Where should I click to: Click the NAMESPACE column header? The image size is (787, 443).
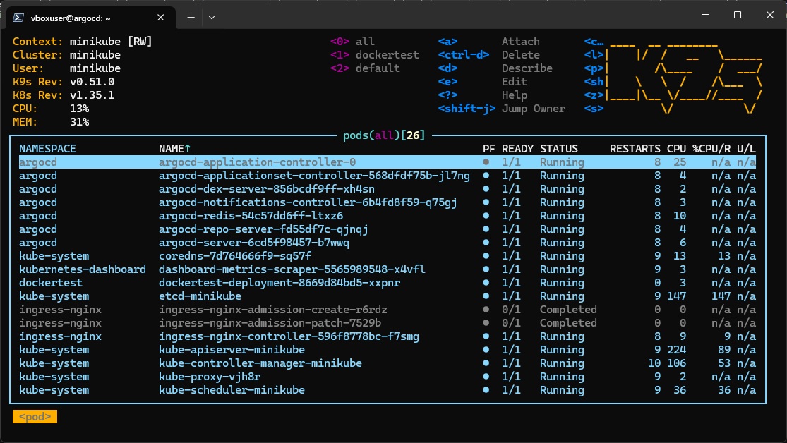click(48, 149)
